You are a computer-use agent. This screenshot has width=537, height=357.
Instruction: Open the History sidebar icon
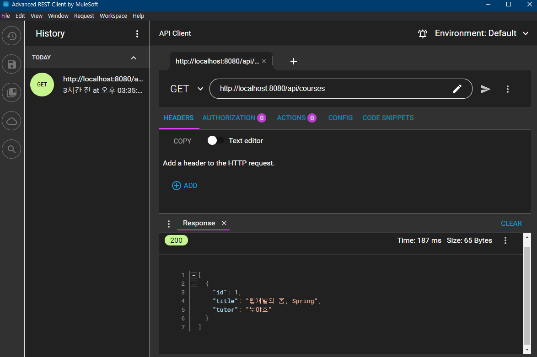(11, 36)
